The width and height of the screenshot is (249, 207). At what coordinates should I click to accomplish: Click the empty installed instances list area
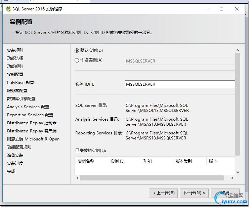pyautogui.click(x=155, y=170)
